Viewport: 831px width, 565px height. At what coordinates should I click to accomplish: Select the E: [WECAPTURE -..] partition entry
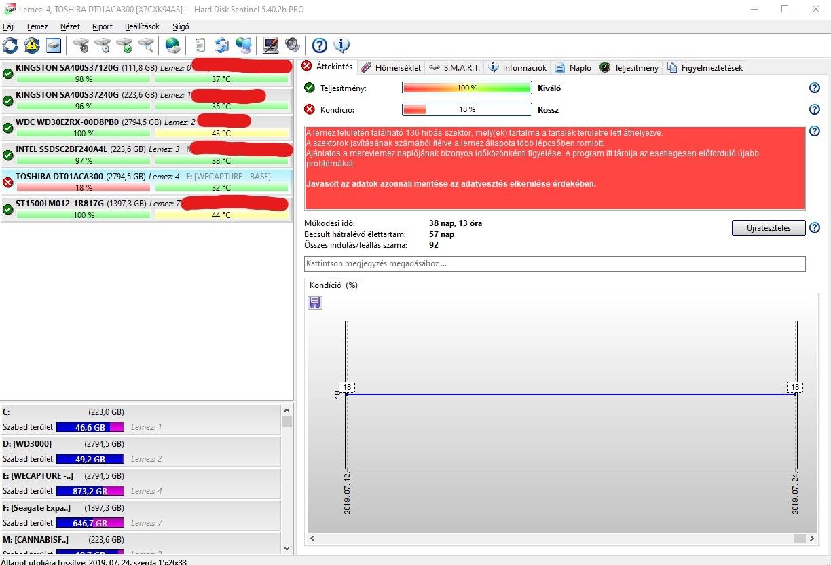tap(140, 484)
